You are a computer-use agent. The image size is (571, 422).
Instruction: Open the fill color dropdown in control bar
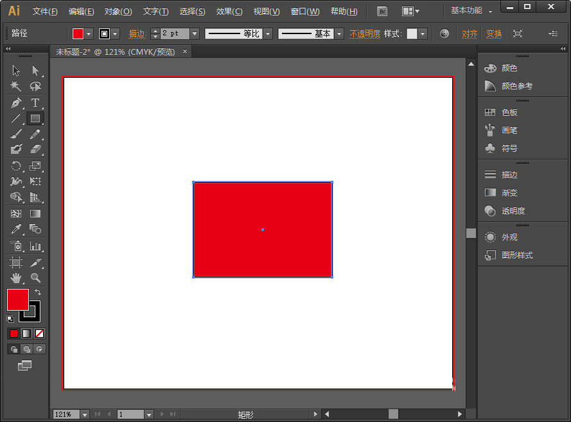pyautogui.click(x=89, y=34)
